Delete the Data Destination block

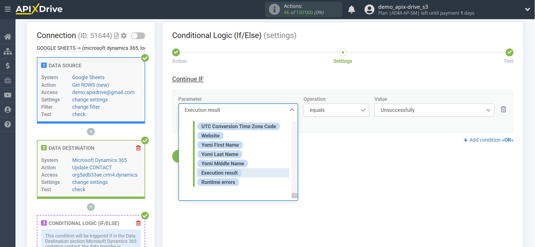click(138, 148)
